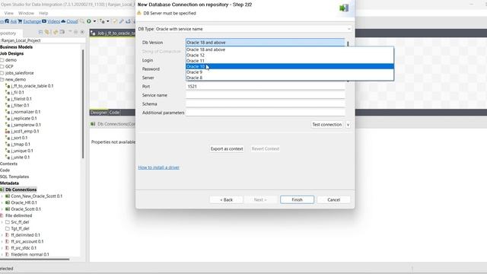This screenshot has height=274, width=487.
Task: Click into the Service name field
Action: coord(266,95)
